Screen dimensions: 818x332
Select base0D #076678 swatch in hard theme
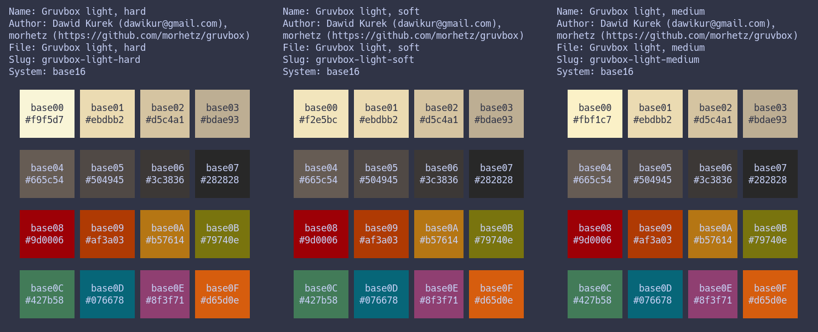click(107, 294)
